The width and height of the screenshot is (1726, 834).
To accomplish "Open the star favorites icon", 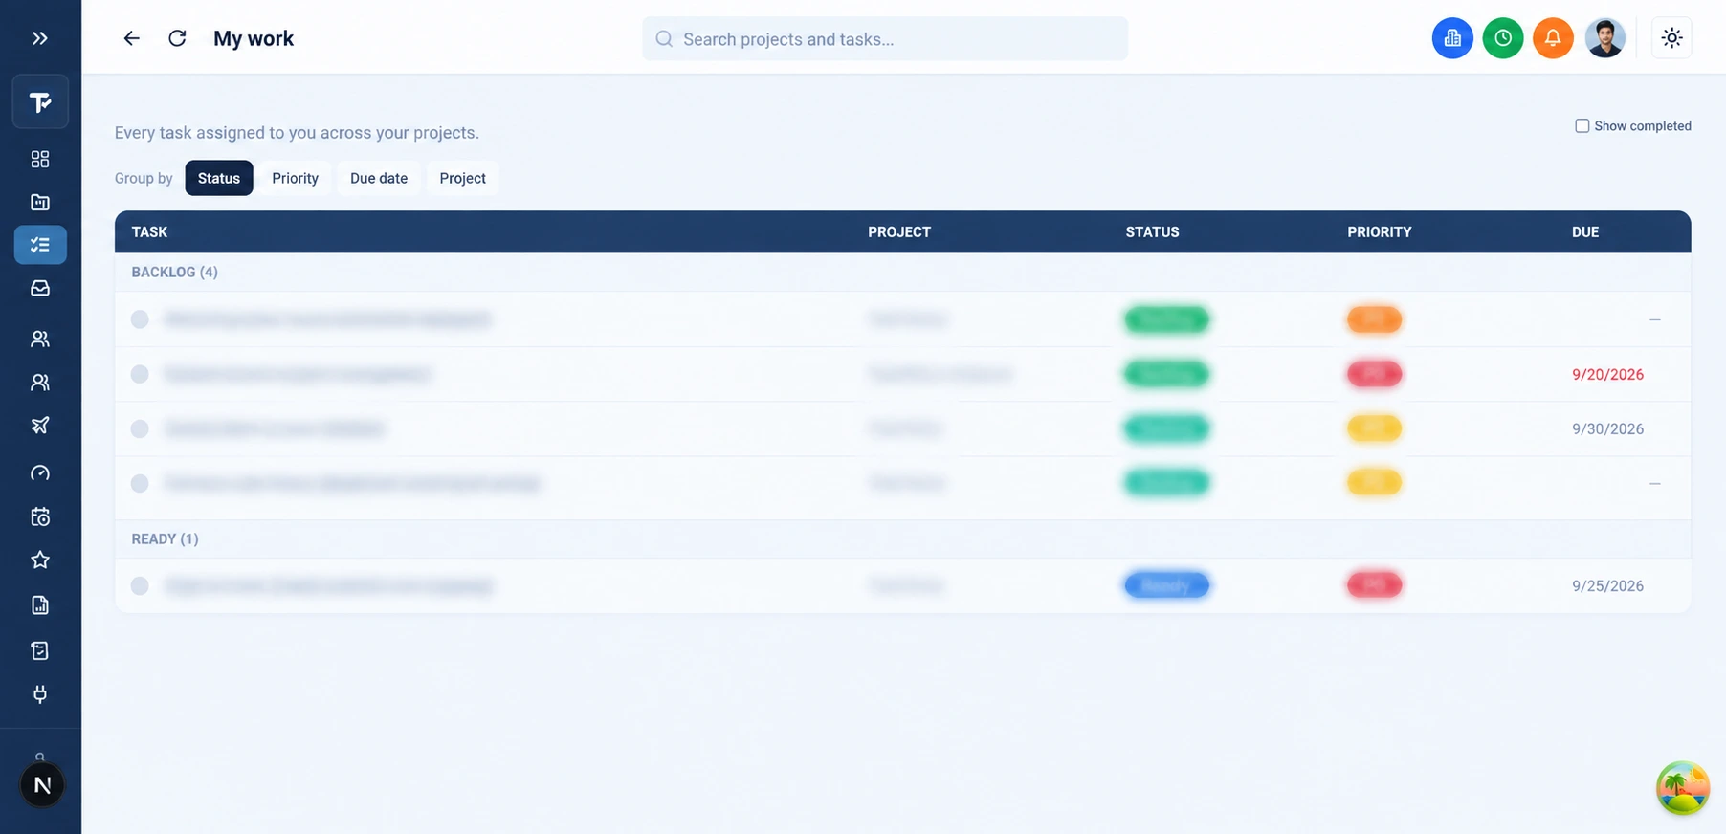I will pyautogui.click(x=40, y=560).
